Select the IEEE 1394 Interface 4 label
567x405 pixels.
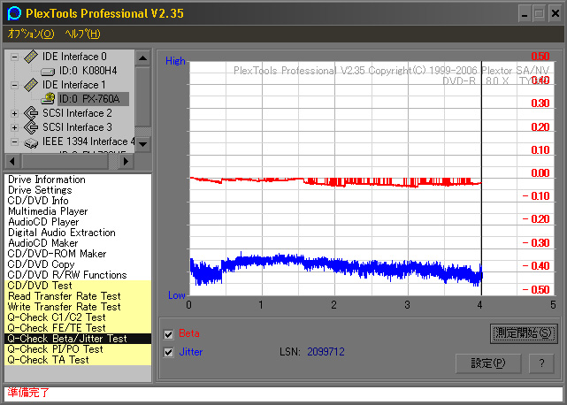[88, 141]
